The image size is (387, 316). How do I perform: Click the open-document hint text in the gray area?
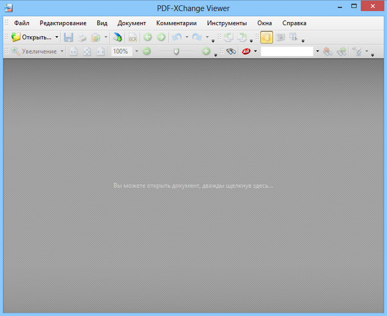pos(193,185)
